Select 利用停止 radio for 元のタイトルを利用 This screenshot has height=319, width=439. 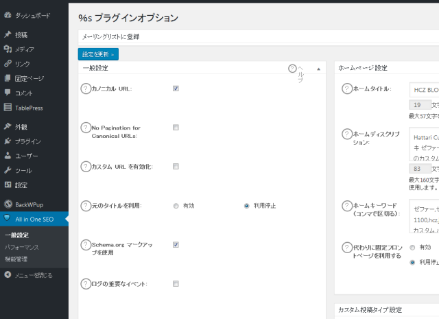tap(246, 206)
